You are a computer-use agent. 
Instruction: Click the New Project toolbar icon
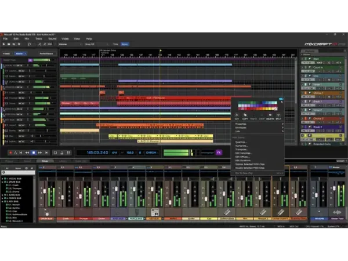[4, 45]
